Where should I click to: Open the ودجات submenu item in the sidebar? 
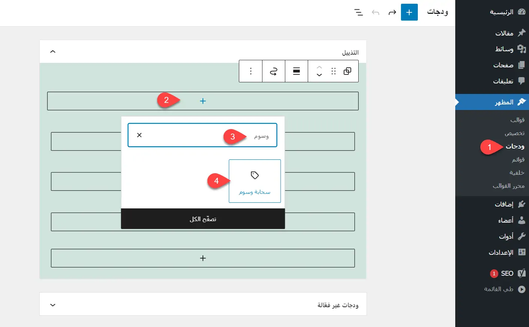click(x=515, y=146)
